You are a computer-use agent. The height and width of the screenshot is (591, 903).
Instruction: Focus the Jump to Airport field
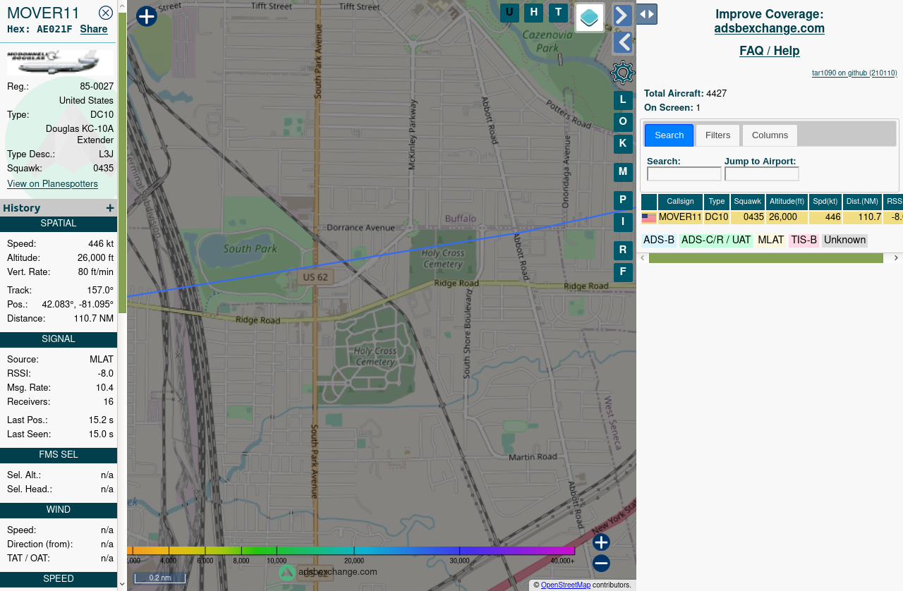[x=762, y=174]
